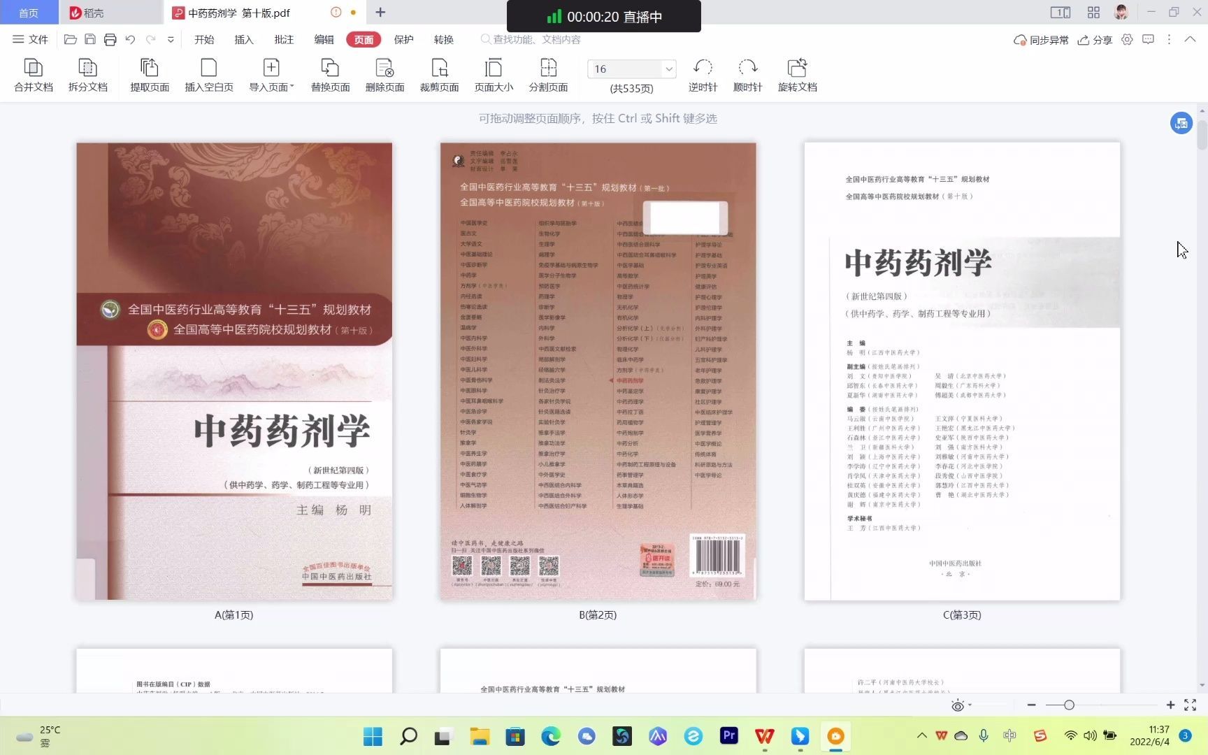
Task: Click Replace Pages (替换页面) icon
Action: click(x=330, y=75)
